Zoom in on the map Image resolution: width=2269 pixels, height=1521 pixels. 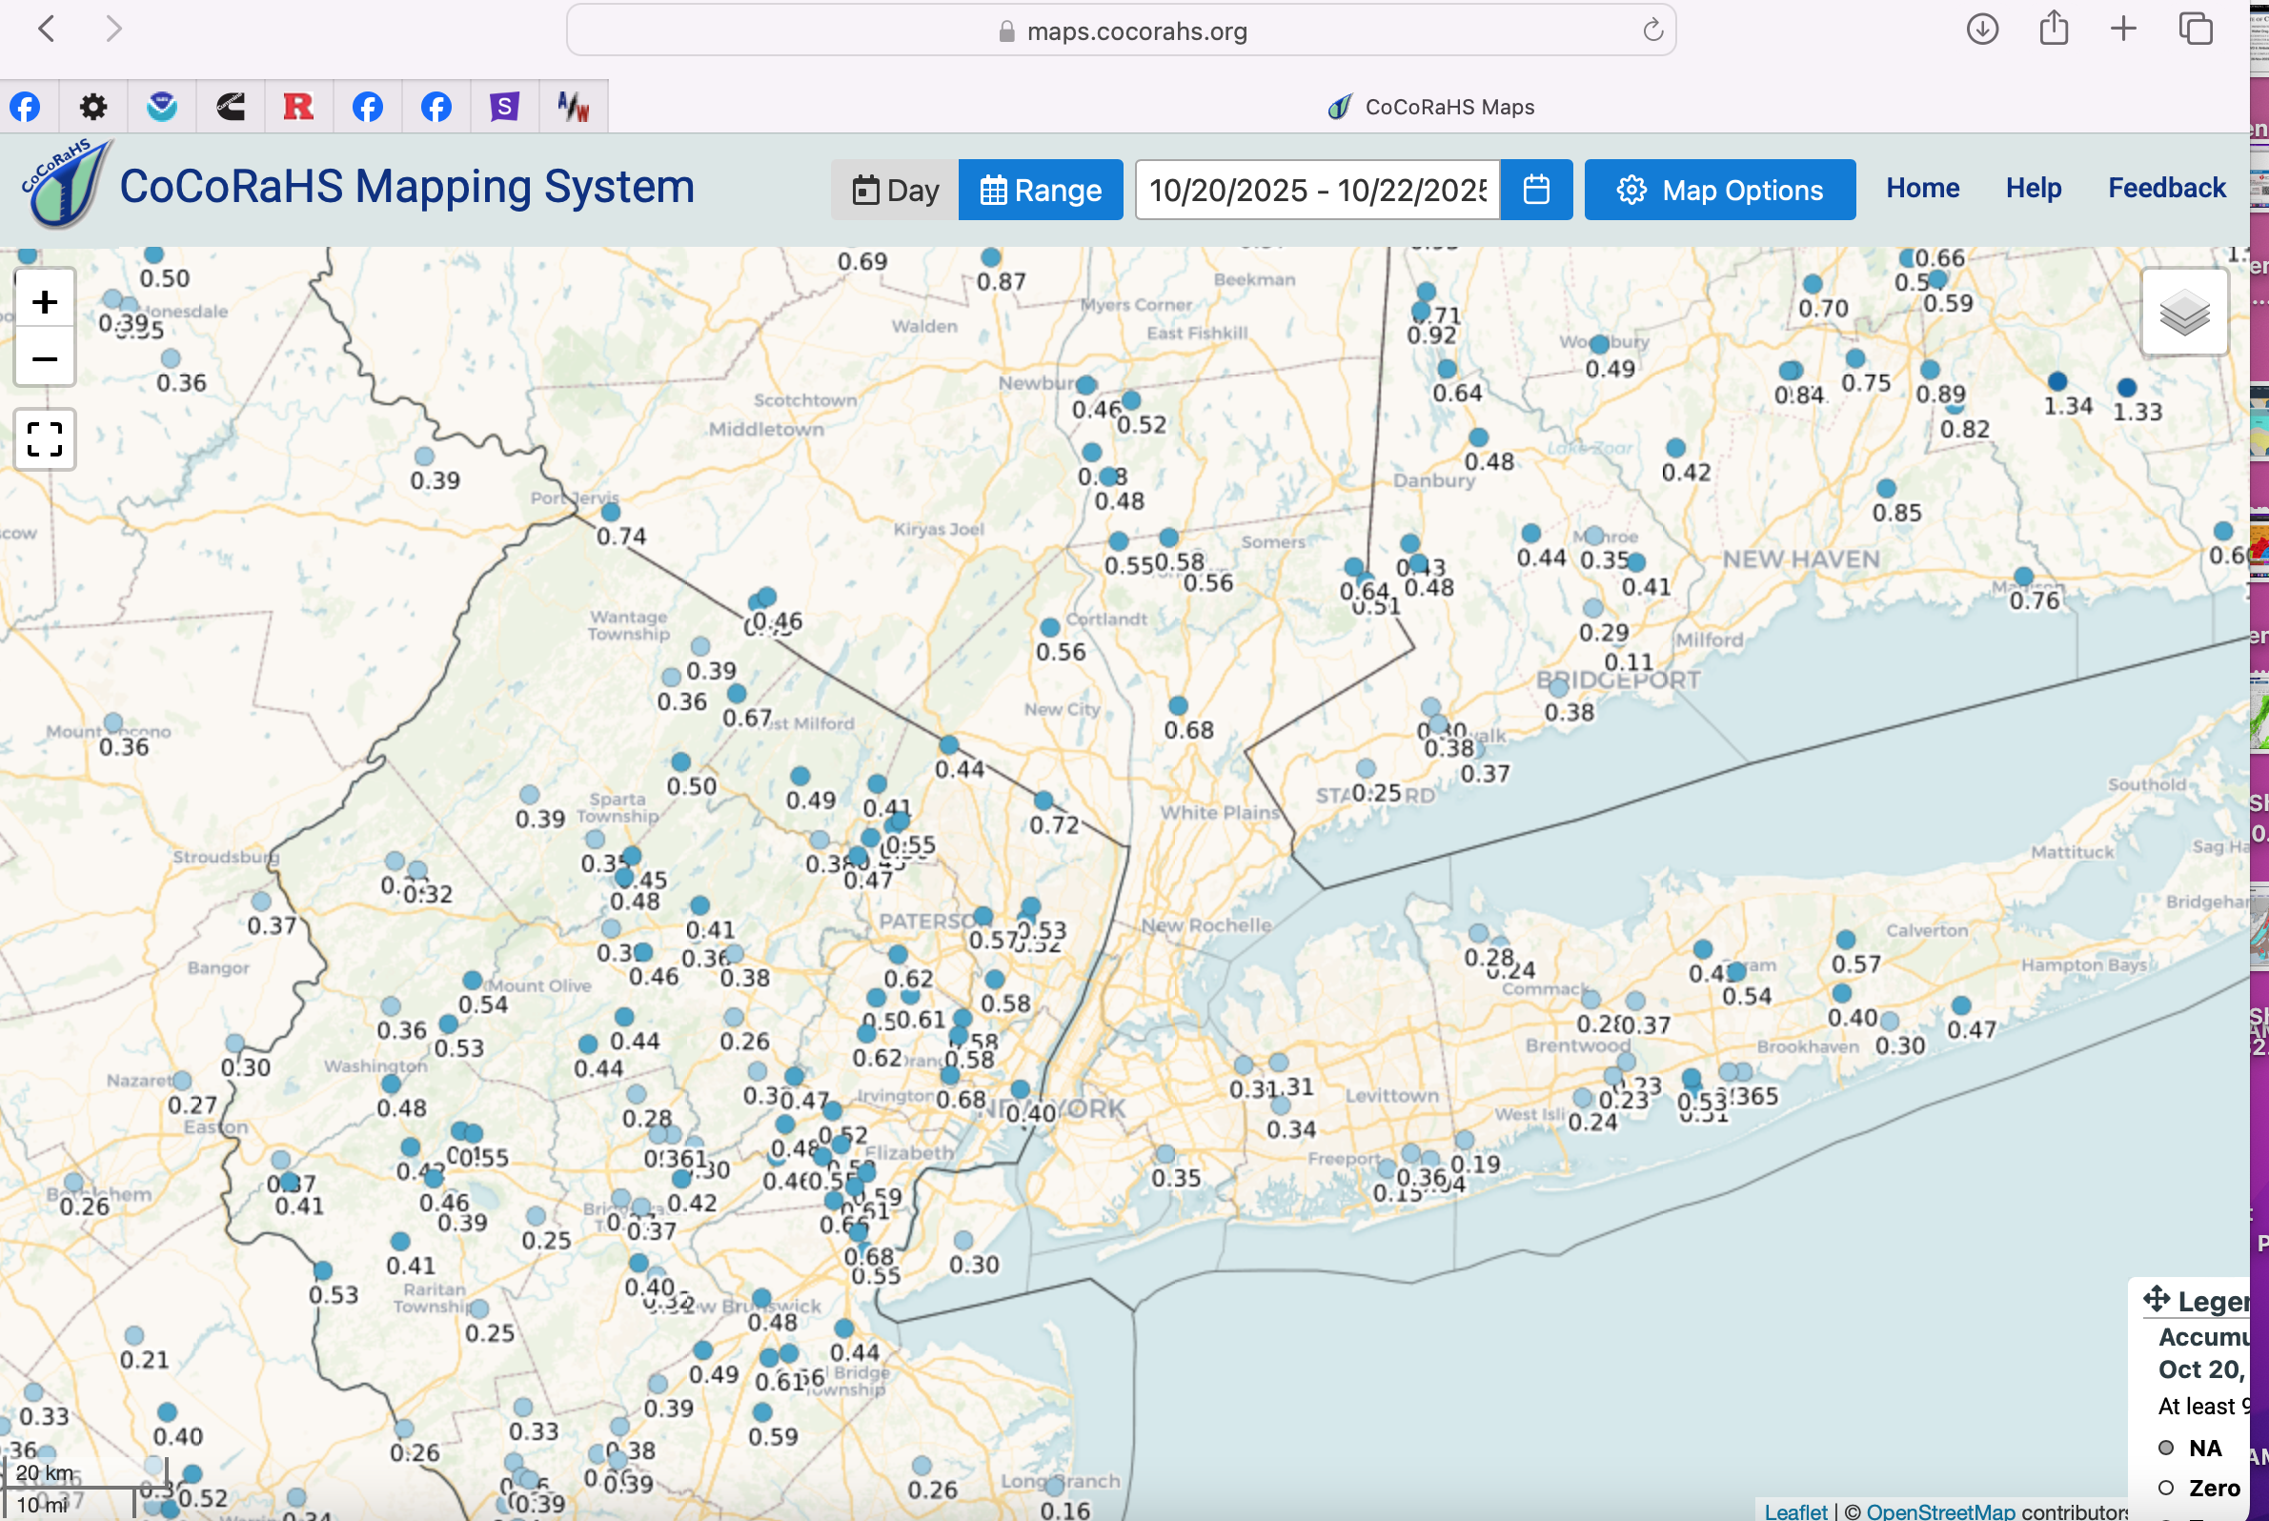pyautogui.click(x=45, y=302)
